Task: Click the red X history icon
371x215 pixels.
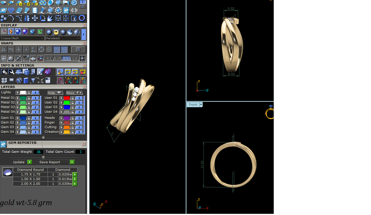Action: pyautogui.click(x=82, y=72)
